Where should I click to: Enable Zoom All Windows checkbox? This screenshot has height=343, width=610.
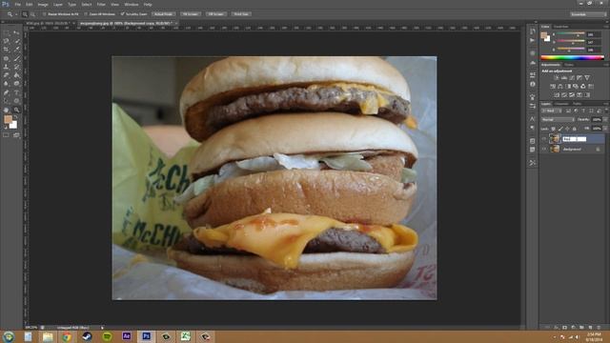coord(86,14)
